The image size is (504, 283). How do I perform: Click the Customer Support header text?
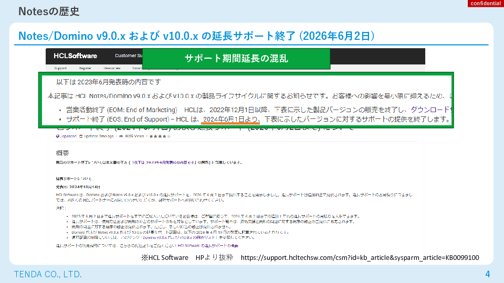pos(128,56)
